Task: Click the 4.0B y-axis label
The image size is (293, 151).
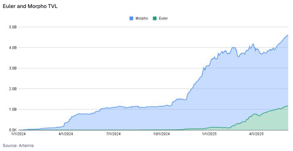Action: click(x=13, y=48)
